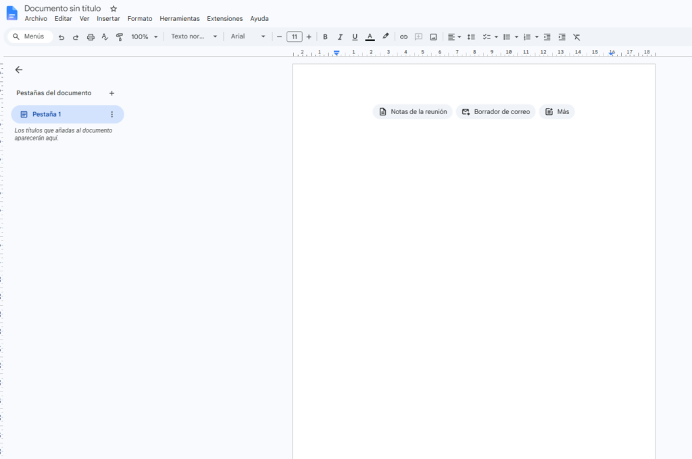Open the bulleted list options arrow
Image resolution: width=692 pixels, height=459 pixels.
pos(516,37)
